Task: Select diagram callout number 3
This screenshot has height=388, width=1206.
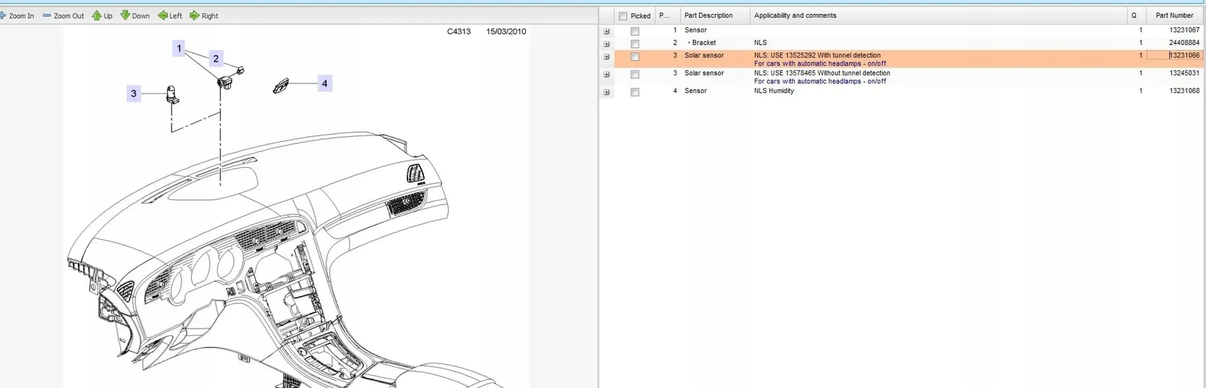Action: (134, 93)
